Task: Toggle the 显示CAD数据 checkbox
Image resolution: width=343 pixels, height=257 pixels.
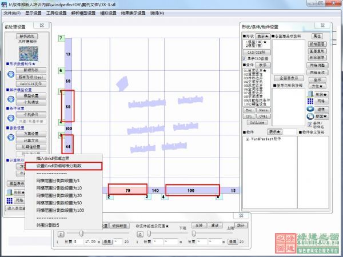Action: pyautogui.click(x=245, y=58)
